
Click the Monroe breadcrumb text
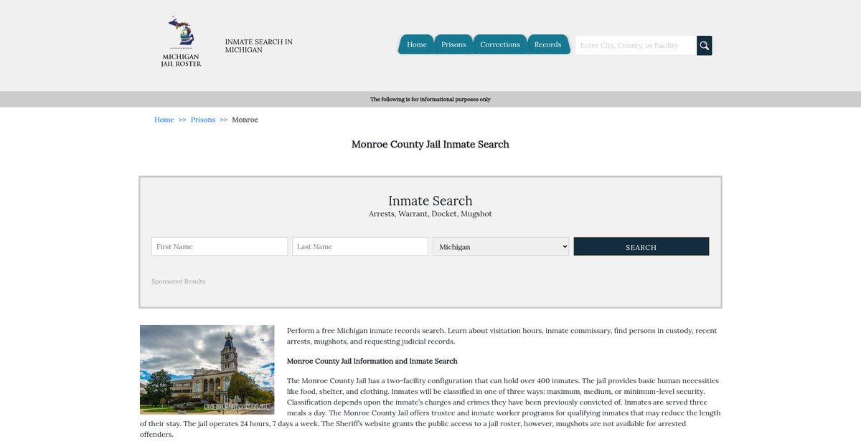[245, 120]
